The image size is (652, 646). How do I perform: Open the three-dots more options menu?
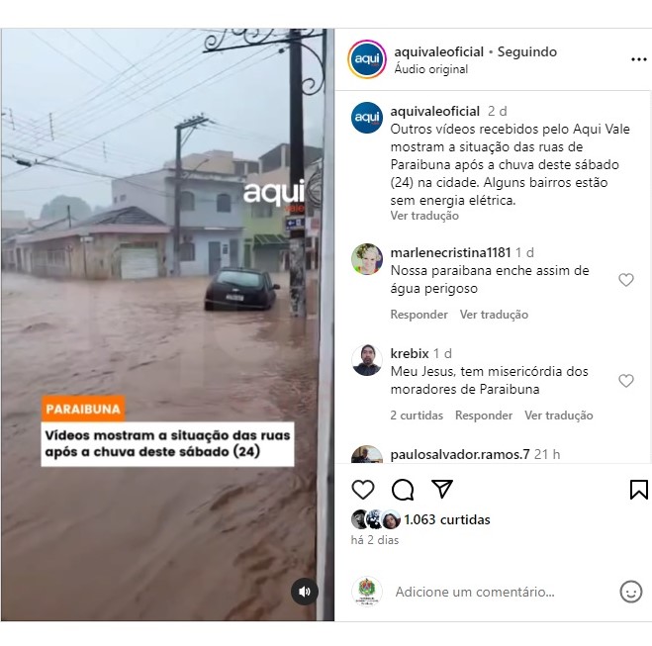click(x=639, y=60)
